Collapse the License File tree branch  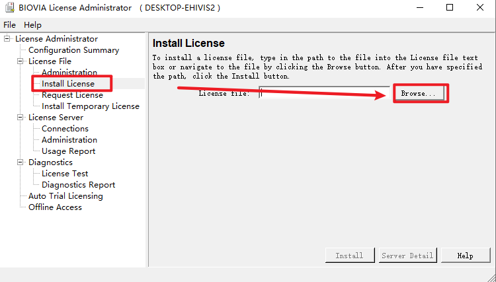click(x=21, y=61)
